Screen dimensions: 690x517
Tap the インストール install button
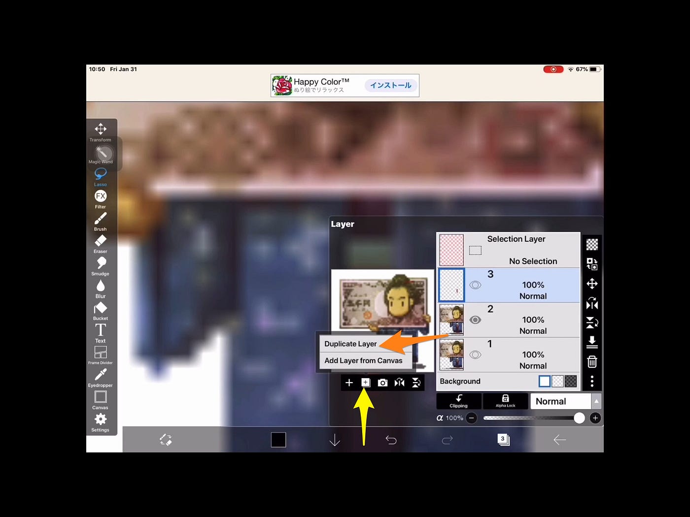coord(391,85)
